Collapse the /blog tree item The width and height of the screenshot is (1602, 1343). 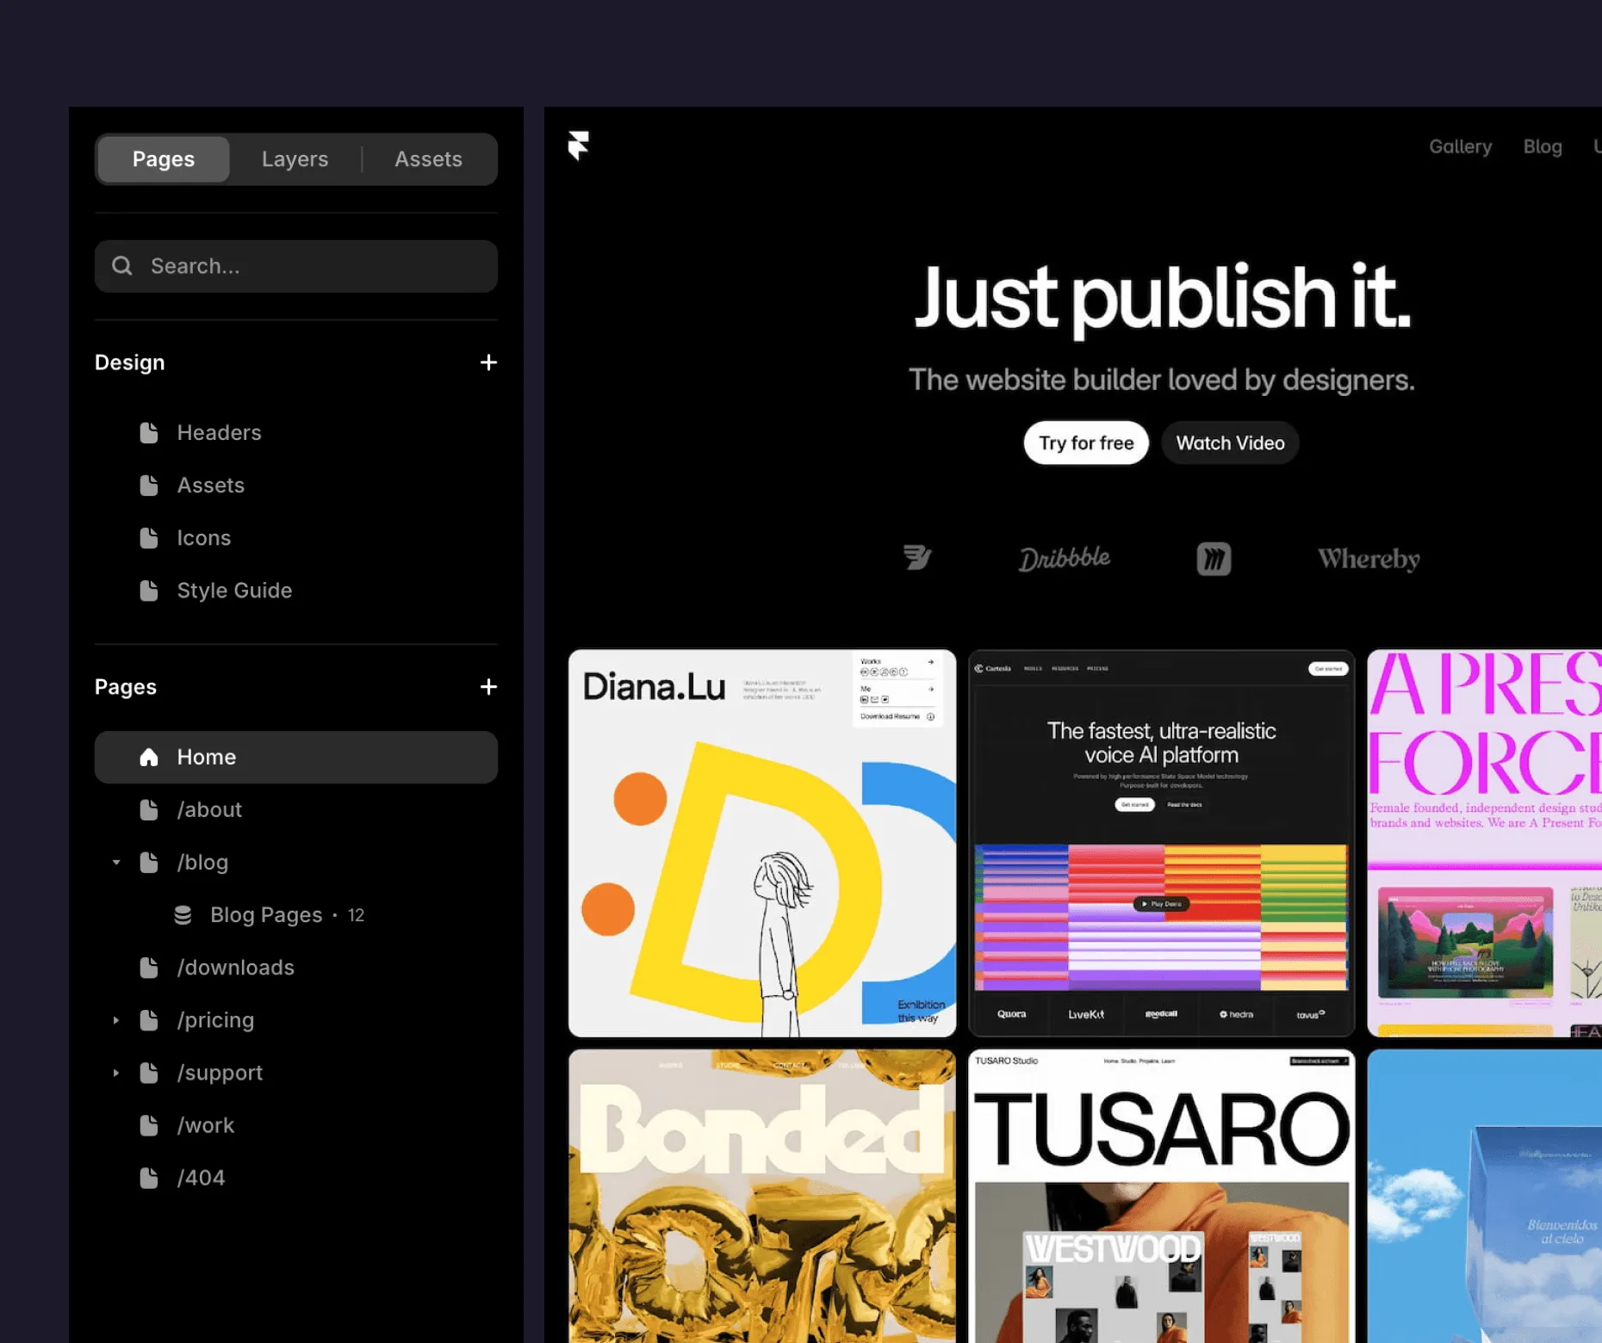(x=116, y=863)
